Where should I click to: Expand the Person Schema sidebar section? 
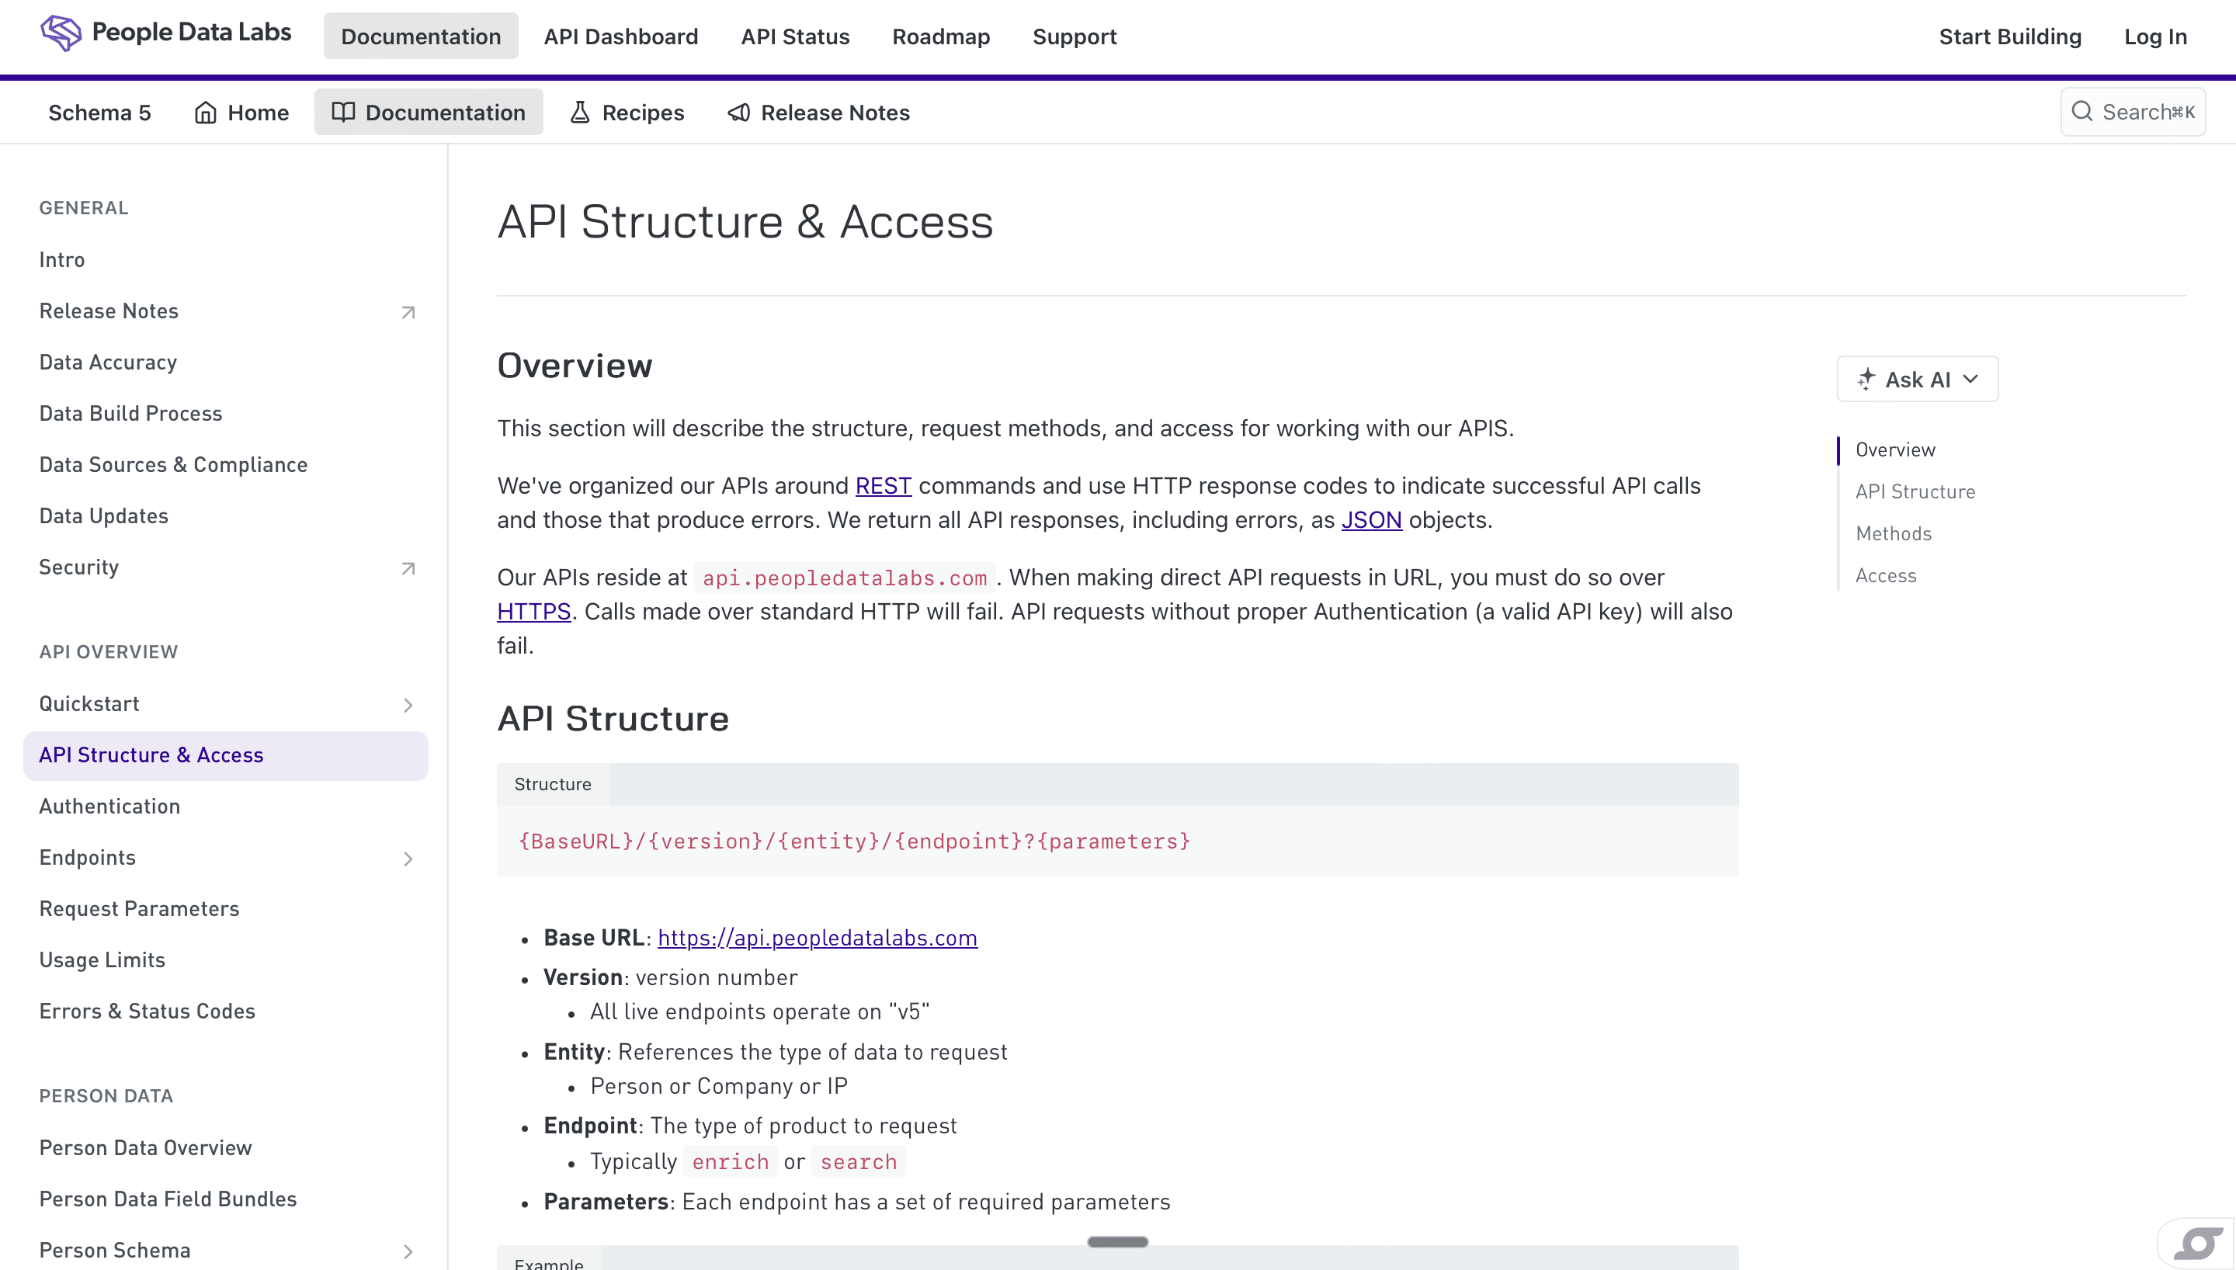point(408,1251)
